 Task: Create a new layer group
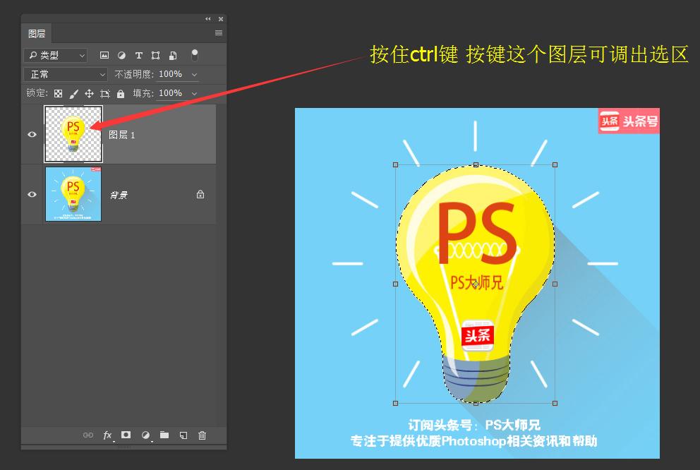click(x=165, y=435)
